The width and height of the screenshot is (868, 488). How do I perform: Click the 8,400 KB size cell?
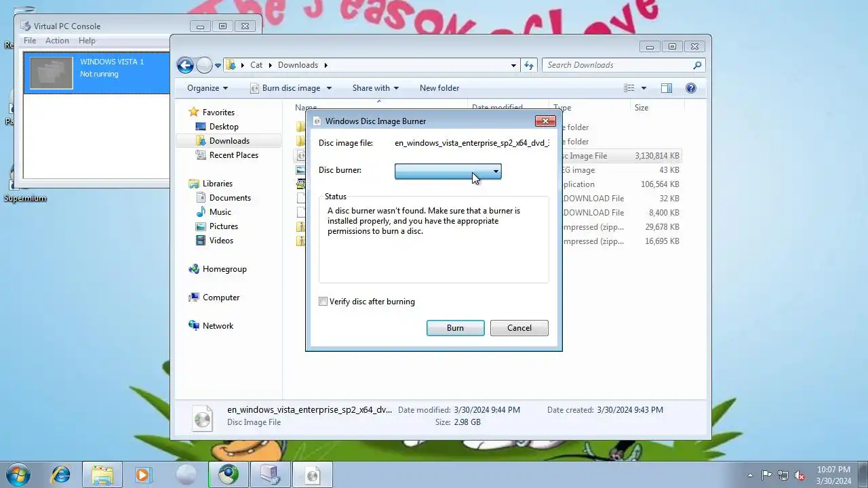[x=665, y=213]
